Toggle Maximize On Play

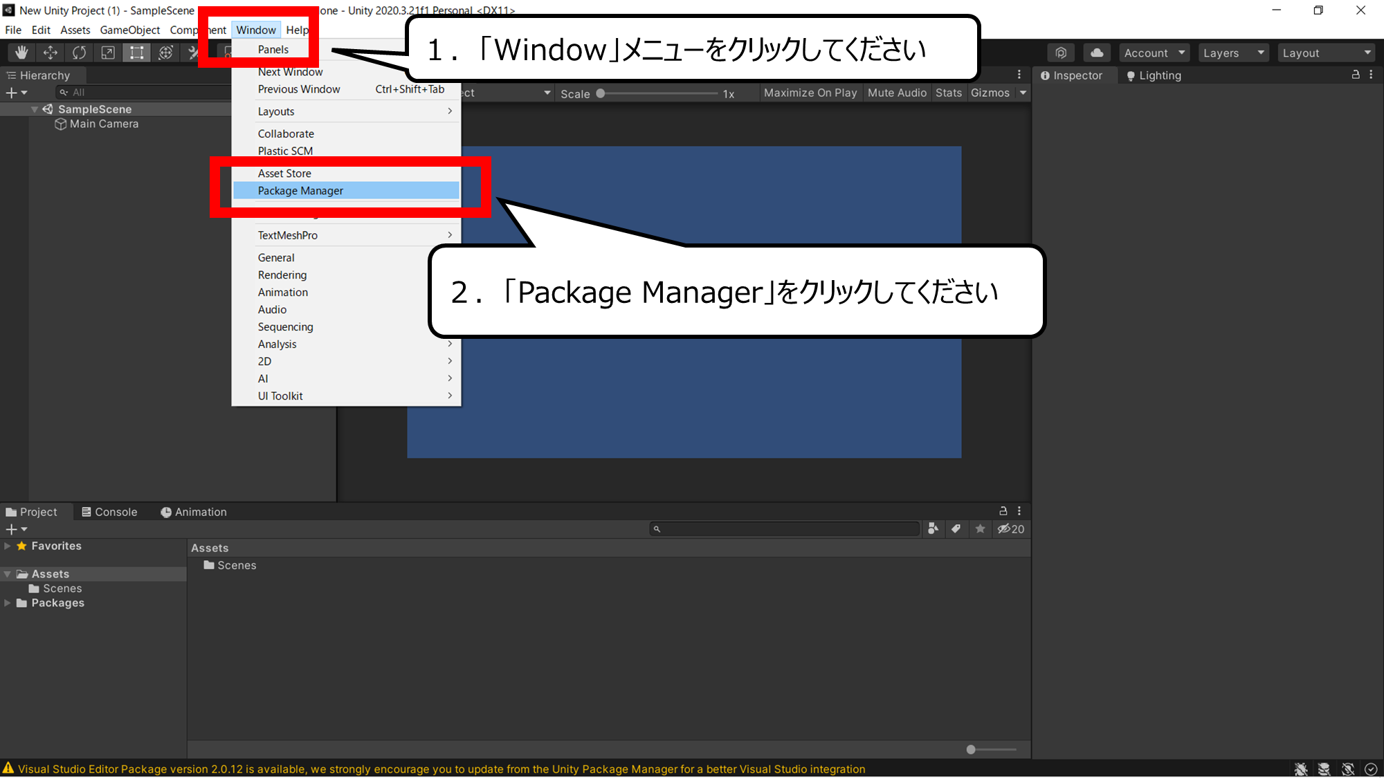click(810, 93)
